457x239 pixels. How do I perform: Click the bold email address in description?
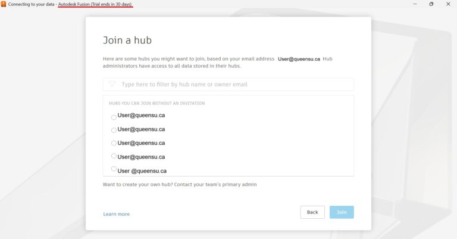299,59
